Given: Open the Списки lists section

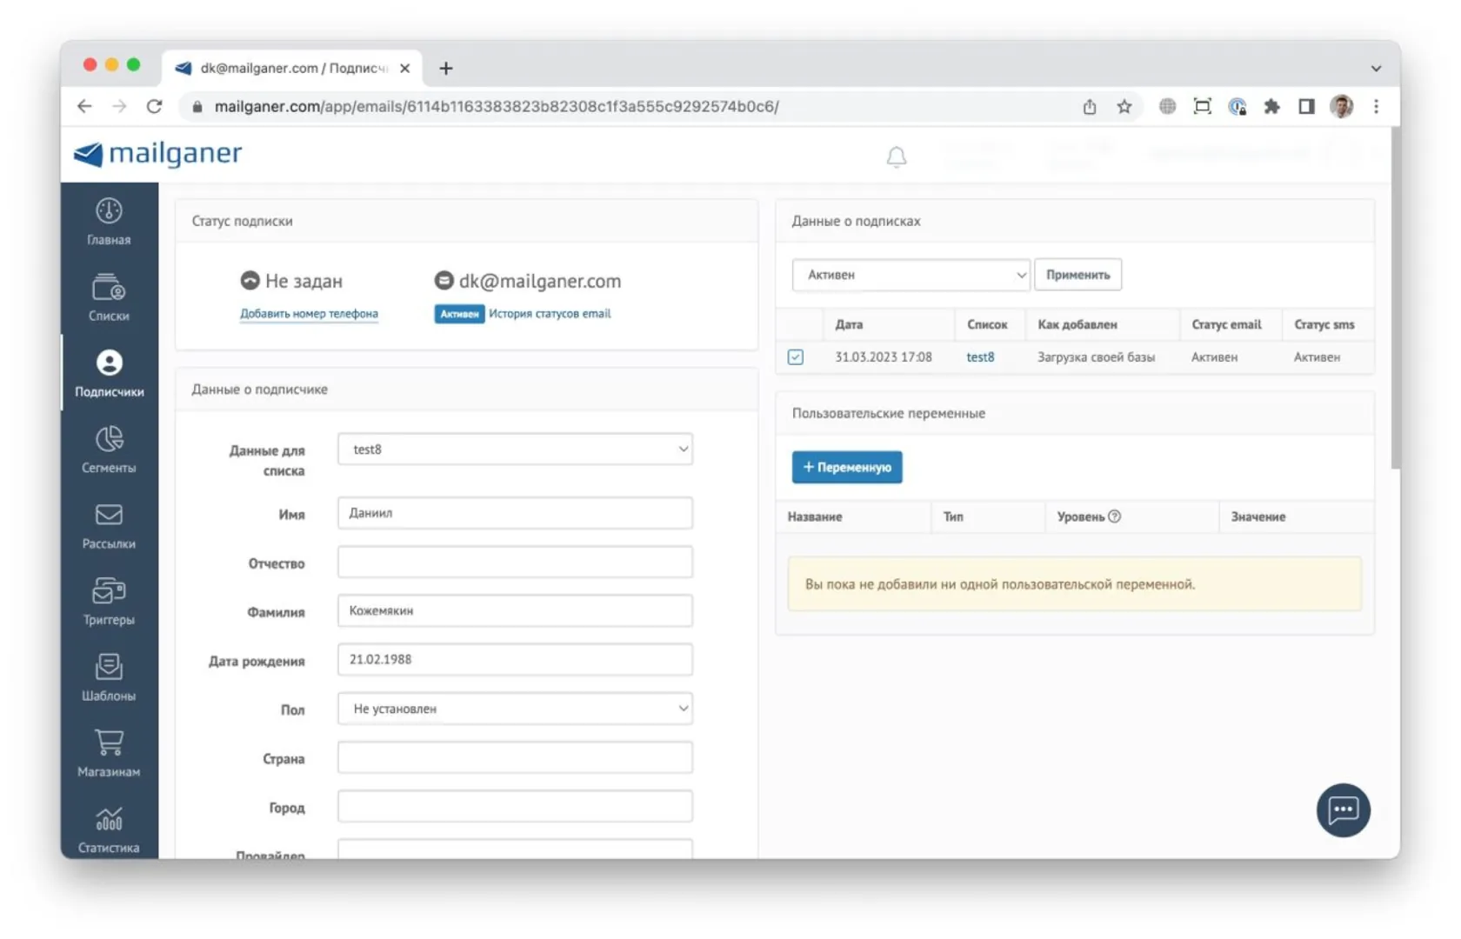Looking at the screenshot, I should click(109, 297).
